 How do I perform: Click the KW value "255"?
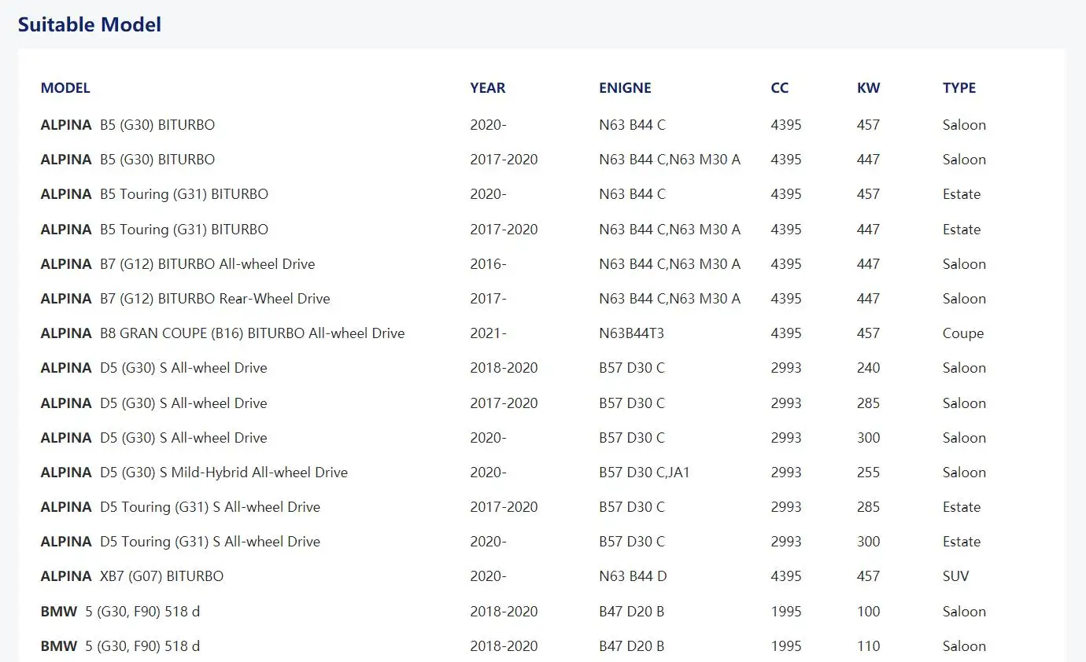point(869,473)
